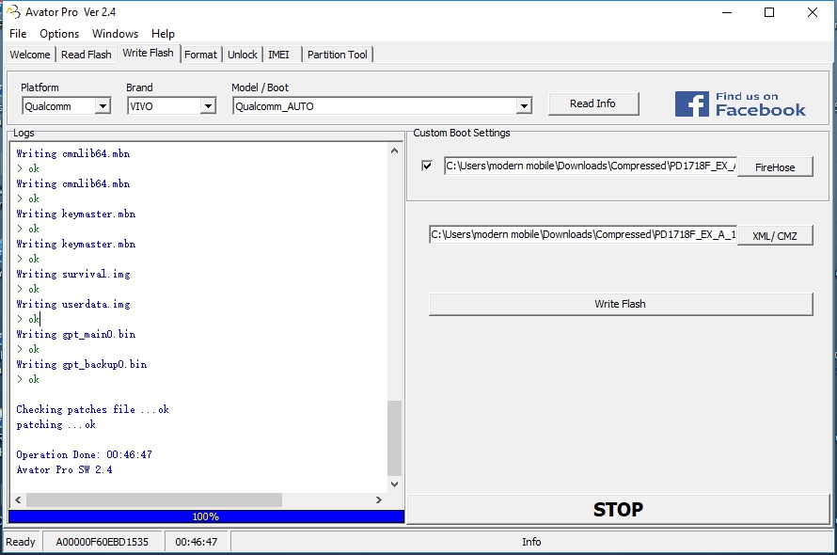
Task: Click the logs scroll up arrow
Action: (x=394, y=151)
